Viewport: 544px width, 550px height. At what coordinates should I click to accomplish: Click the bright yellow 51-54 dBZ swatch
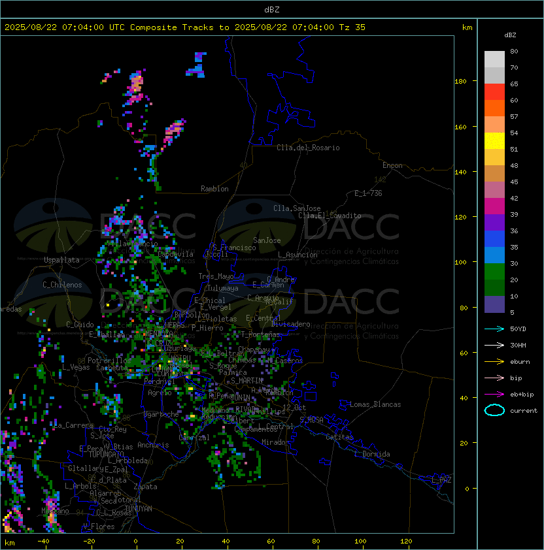pos(494,140)
